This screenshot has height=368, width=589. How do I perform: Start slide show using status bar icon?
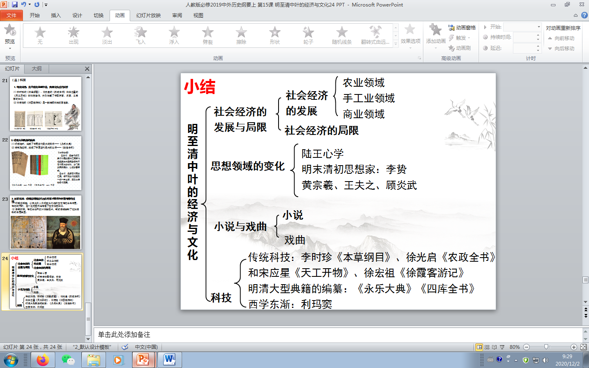pos(502,347)
